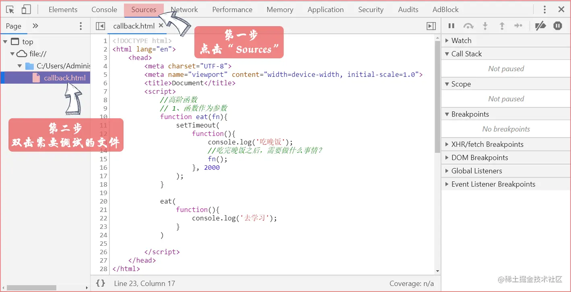The width and height of the screenshot is (571, 292).
Task: Click the vertical scrollbar of code editor
Action: pos(438,97)
